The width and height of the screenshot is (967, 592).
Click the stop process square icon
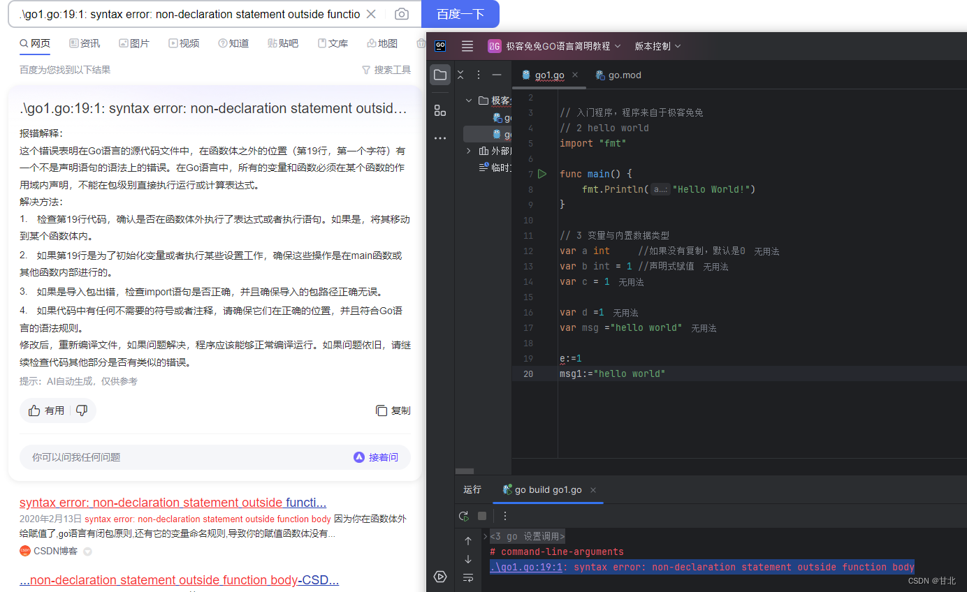tap(482, 516)
